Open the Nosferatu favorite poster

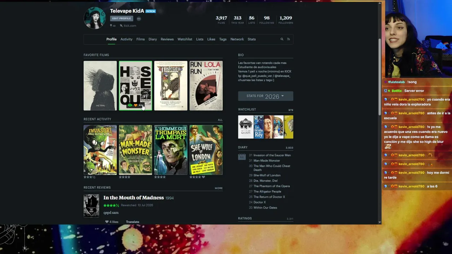pyautogui.click(x=171, y=86)
